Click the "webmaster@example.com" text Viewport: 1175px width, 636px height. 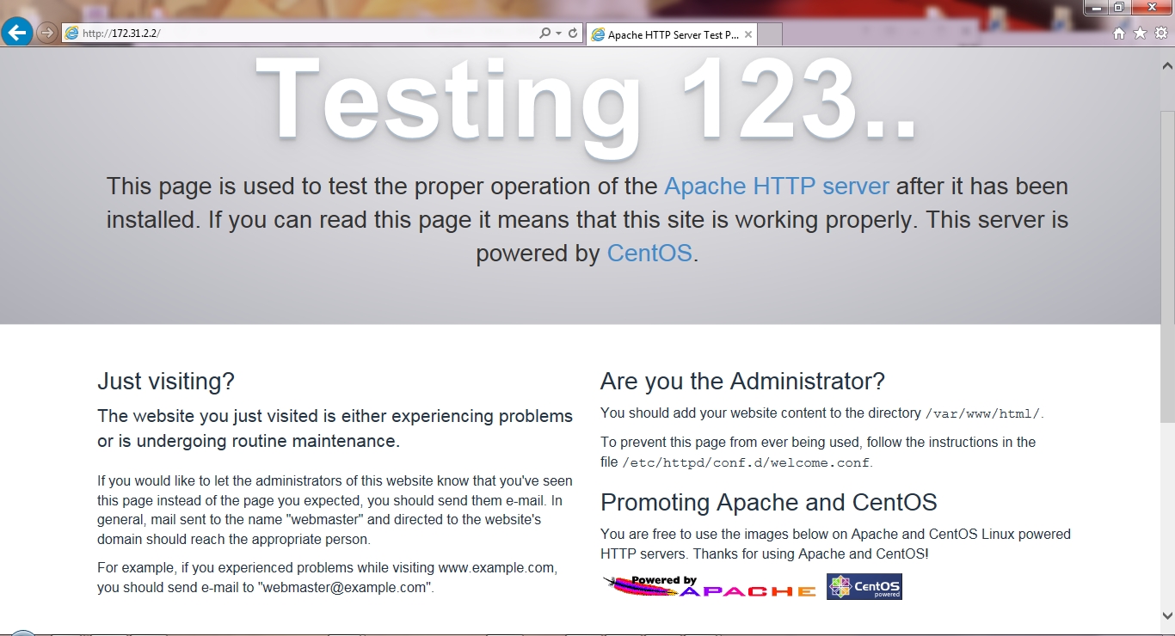point(344,588)
